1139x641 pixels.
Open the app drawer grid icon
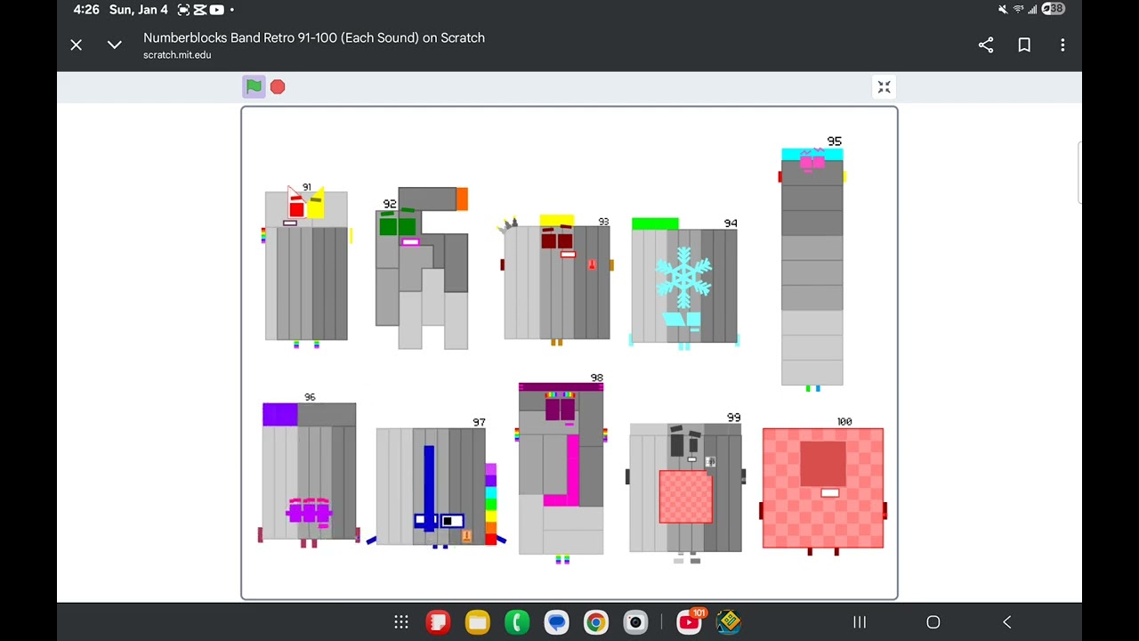coord(401,622)
